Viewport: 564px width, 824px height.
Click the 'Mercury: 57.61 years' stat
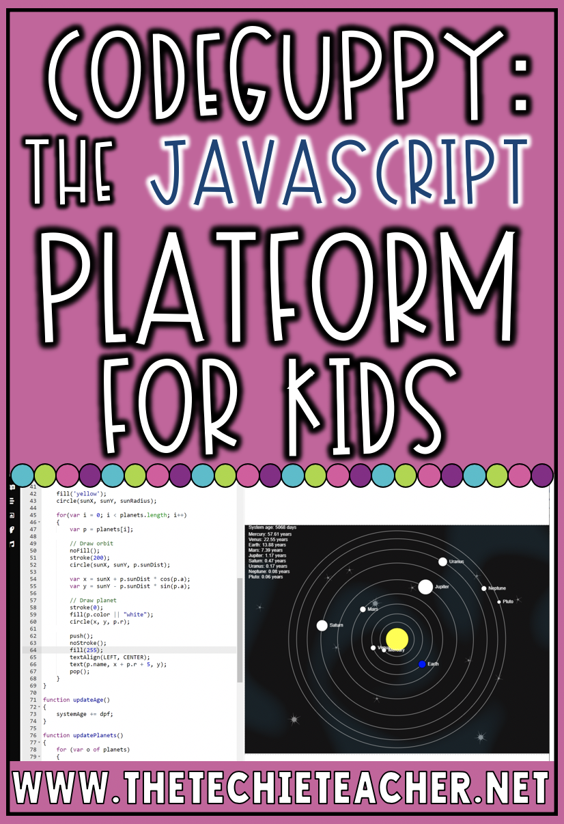coord(270,534)
